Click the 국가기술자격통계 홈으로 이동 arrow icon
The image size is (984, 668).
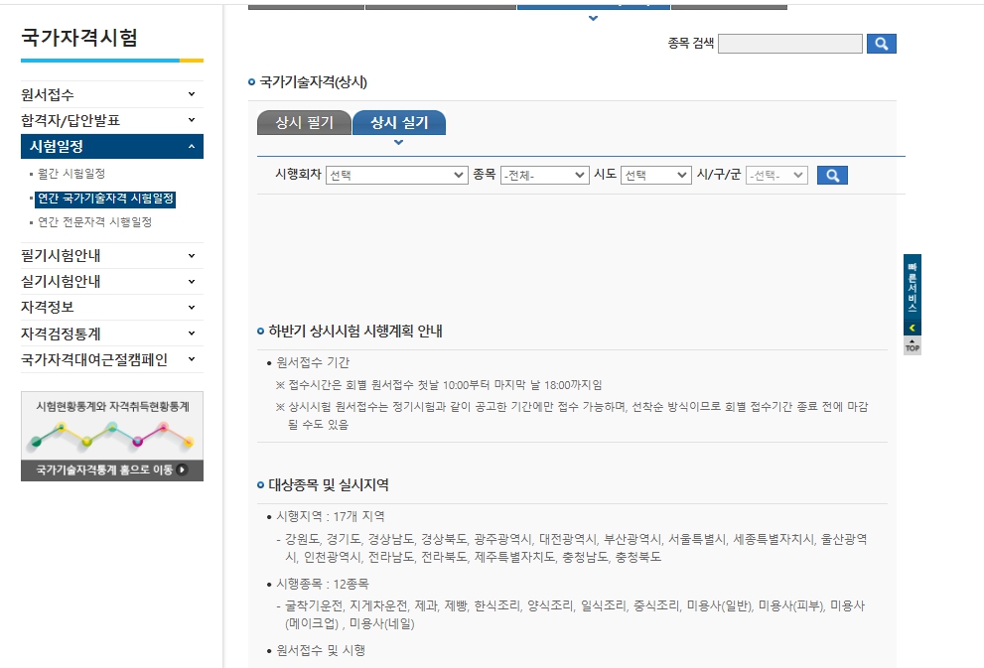182,469
